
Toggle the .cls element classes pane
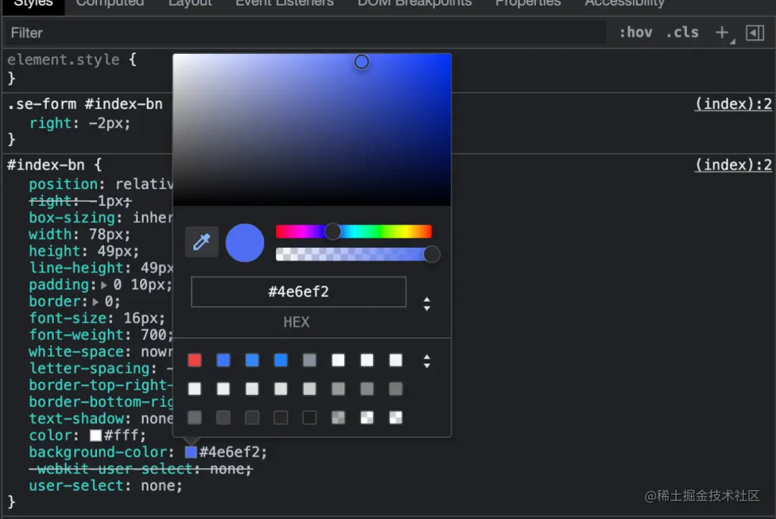(x=683, y=32)
